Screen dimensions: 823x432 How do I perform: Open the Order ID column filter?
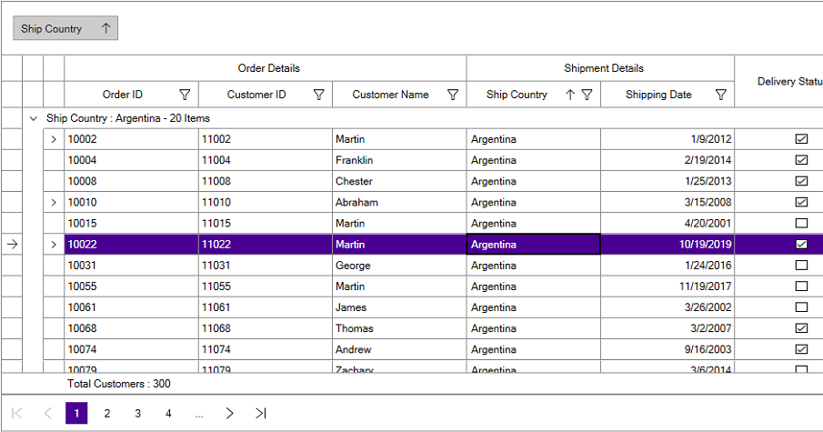pos(185,95)
